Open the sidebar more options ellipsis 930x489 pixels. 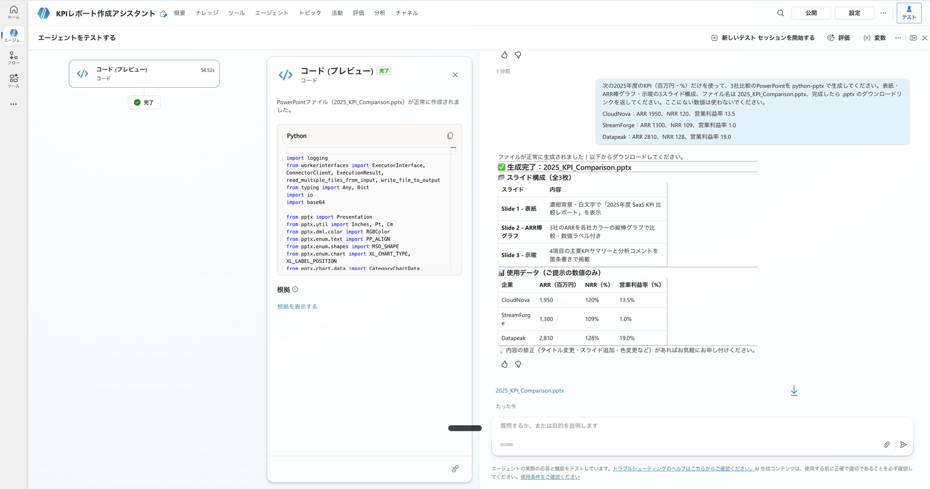[x=13, y=104]
